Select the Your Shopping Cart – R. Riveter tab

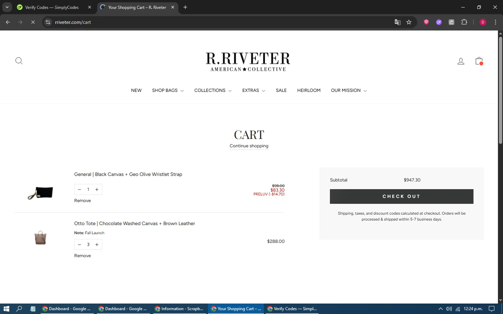pyautogui.click(x=137, y=7)
